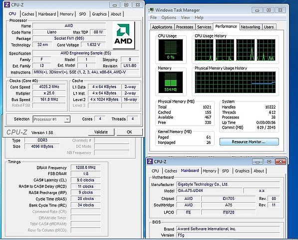Open the Options menu in Task Manager

click(x=169, y=17)
